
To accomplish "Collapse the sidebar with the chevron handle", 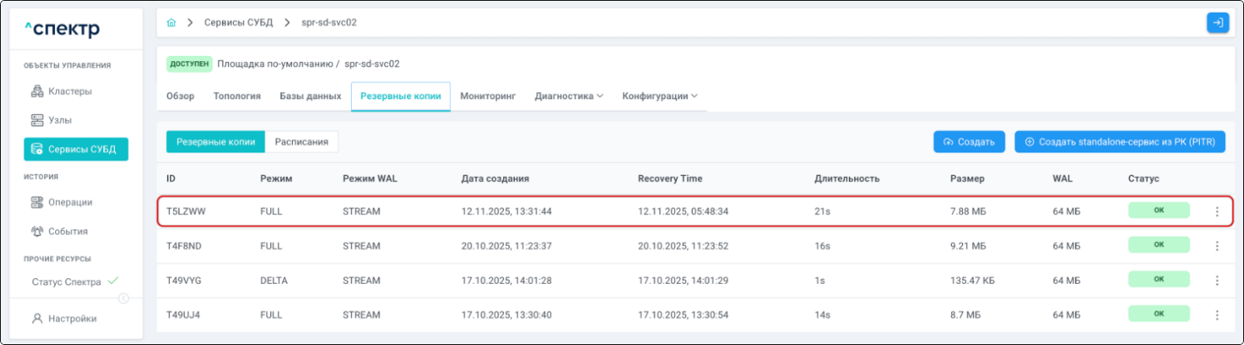I will (124, 299).
